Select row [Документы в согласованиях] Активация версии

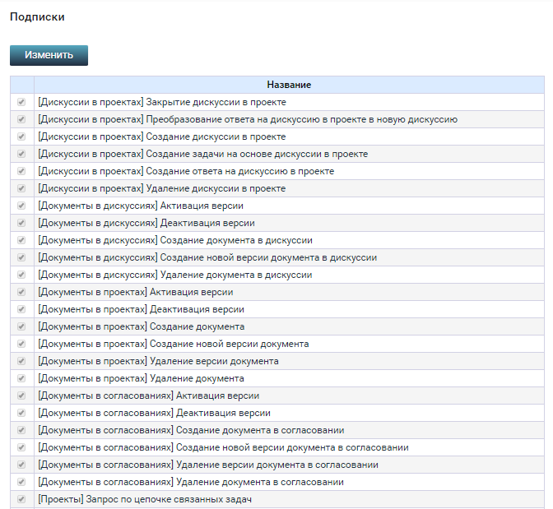148,396
